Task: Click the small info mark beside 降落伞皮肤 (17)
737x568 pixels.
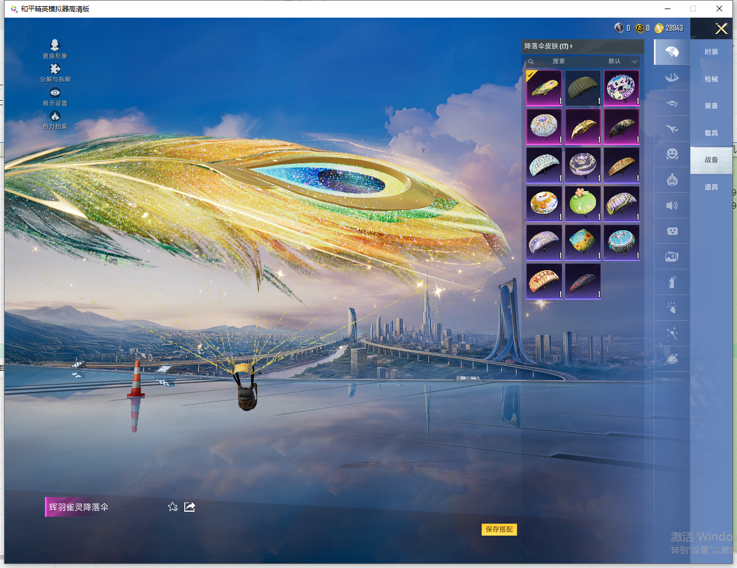Action: [x=571, y=46]
